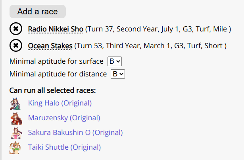Screen dimensions: 244x160
Task: Click the Ocean Stakes details text
Action: (150, 46)
